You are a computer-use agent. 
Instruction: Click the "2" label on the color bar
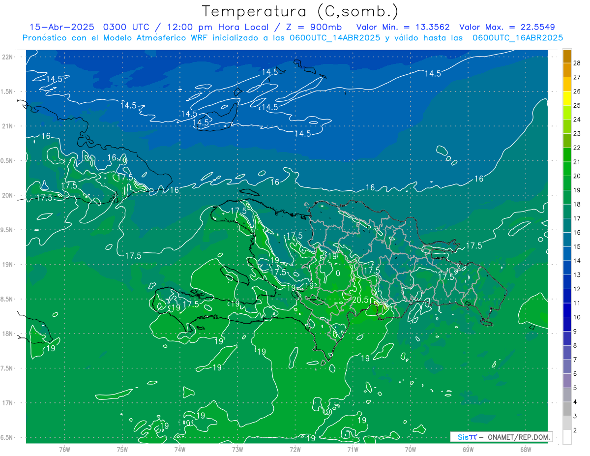coord(575,430)
